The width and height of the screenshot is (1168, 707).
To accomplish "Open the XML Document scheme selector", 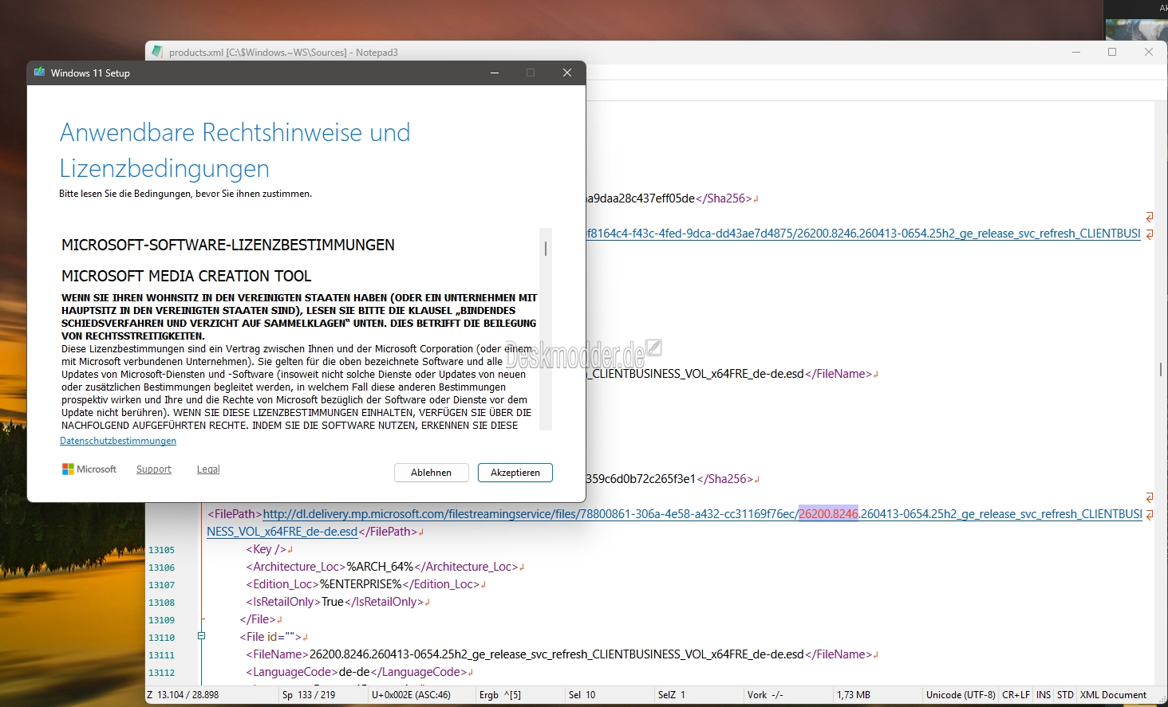I will point(1113,695).
